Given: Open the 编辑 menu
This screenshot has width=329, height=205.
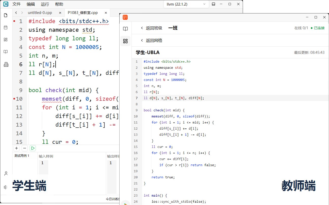Looking at the screenshot, I should [x=31, y=4].
